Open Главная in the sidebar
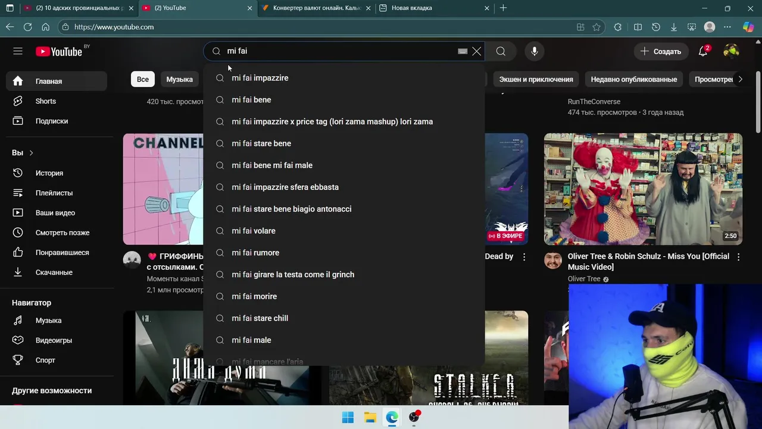Image resolution: width=762 pixels, height=429 pixels. point(57,81)
